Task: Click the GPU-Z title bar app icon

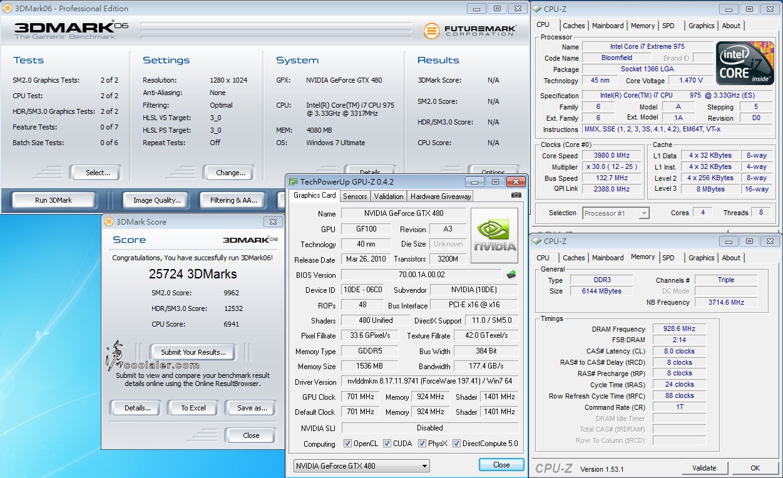Action: point(293,181)
